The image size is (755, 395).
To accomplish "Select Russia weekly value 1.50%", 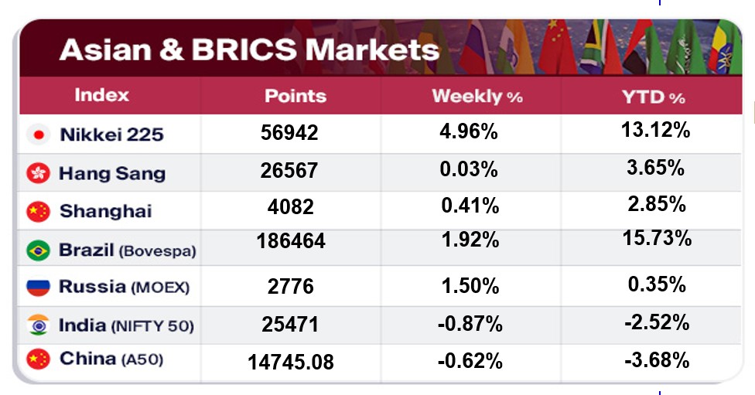I will click(x=467, y=286).
